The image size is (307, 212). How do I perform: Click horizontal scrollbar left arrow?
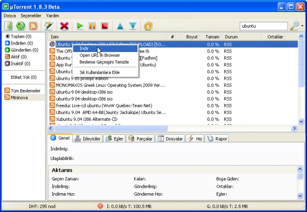51,128
